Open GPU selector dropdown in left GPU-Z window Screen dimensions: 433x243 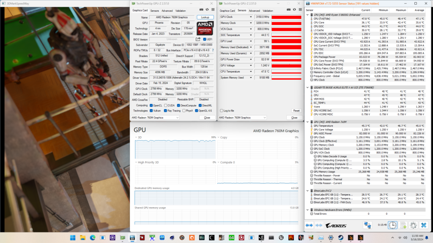click(155, 118)
